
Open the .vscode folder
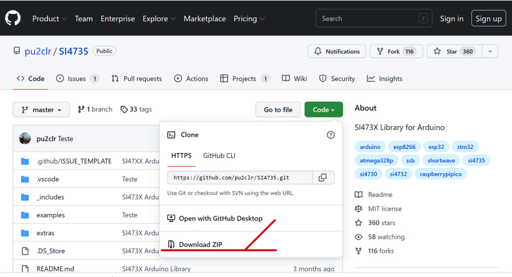(48, 179)
